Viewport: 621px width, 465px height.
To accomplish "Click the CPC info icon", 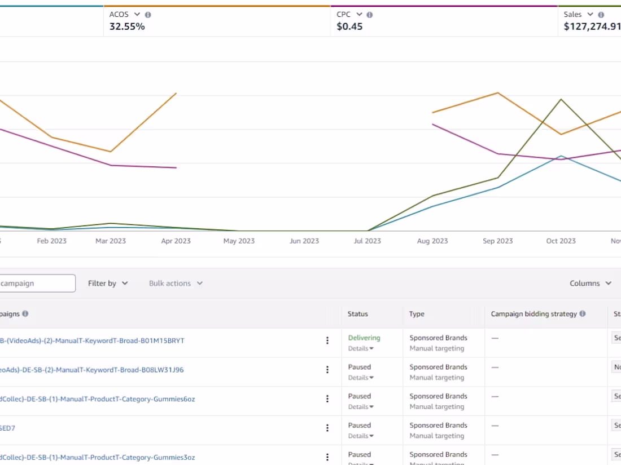I will click(370, 15).
